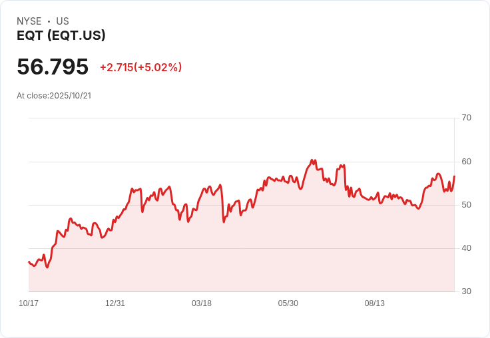Select the 10/17 date on time axis
The width and height of the screenshot is (490, 338).
point(29,303)
